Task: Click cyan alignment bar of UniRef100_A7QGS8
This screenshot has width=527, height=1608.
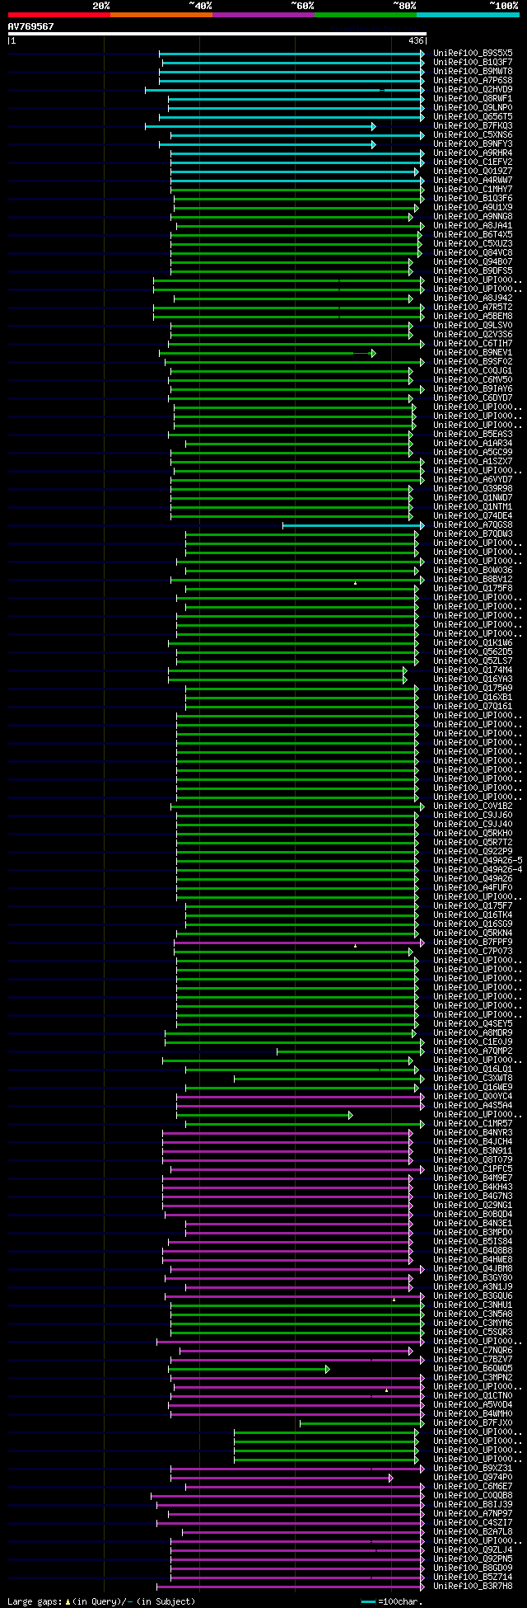Action: (x=353, y=524)
